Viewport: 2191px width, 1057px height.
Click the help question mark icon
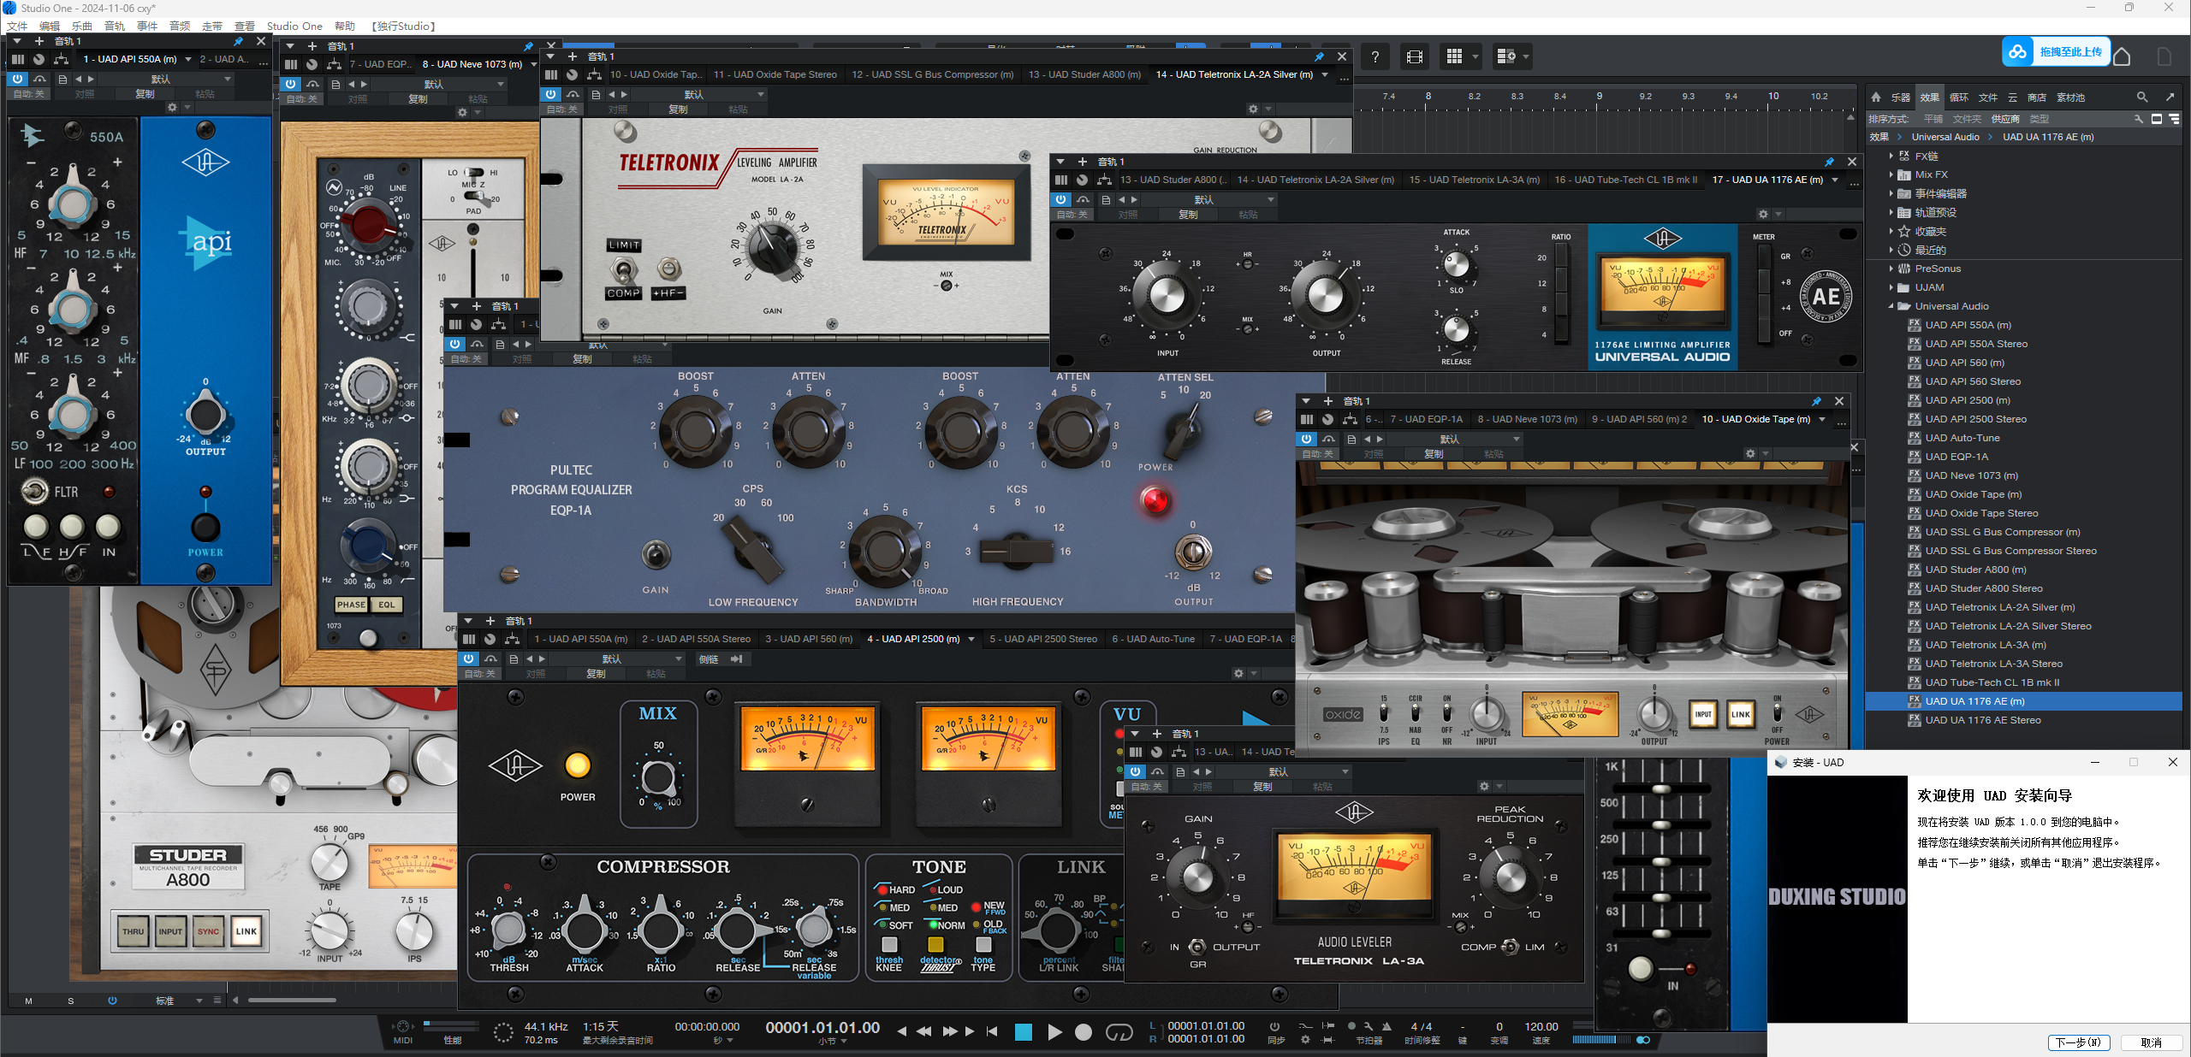(x=1375, y=57)
